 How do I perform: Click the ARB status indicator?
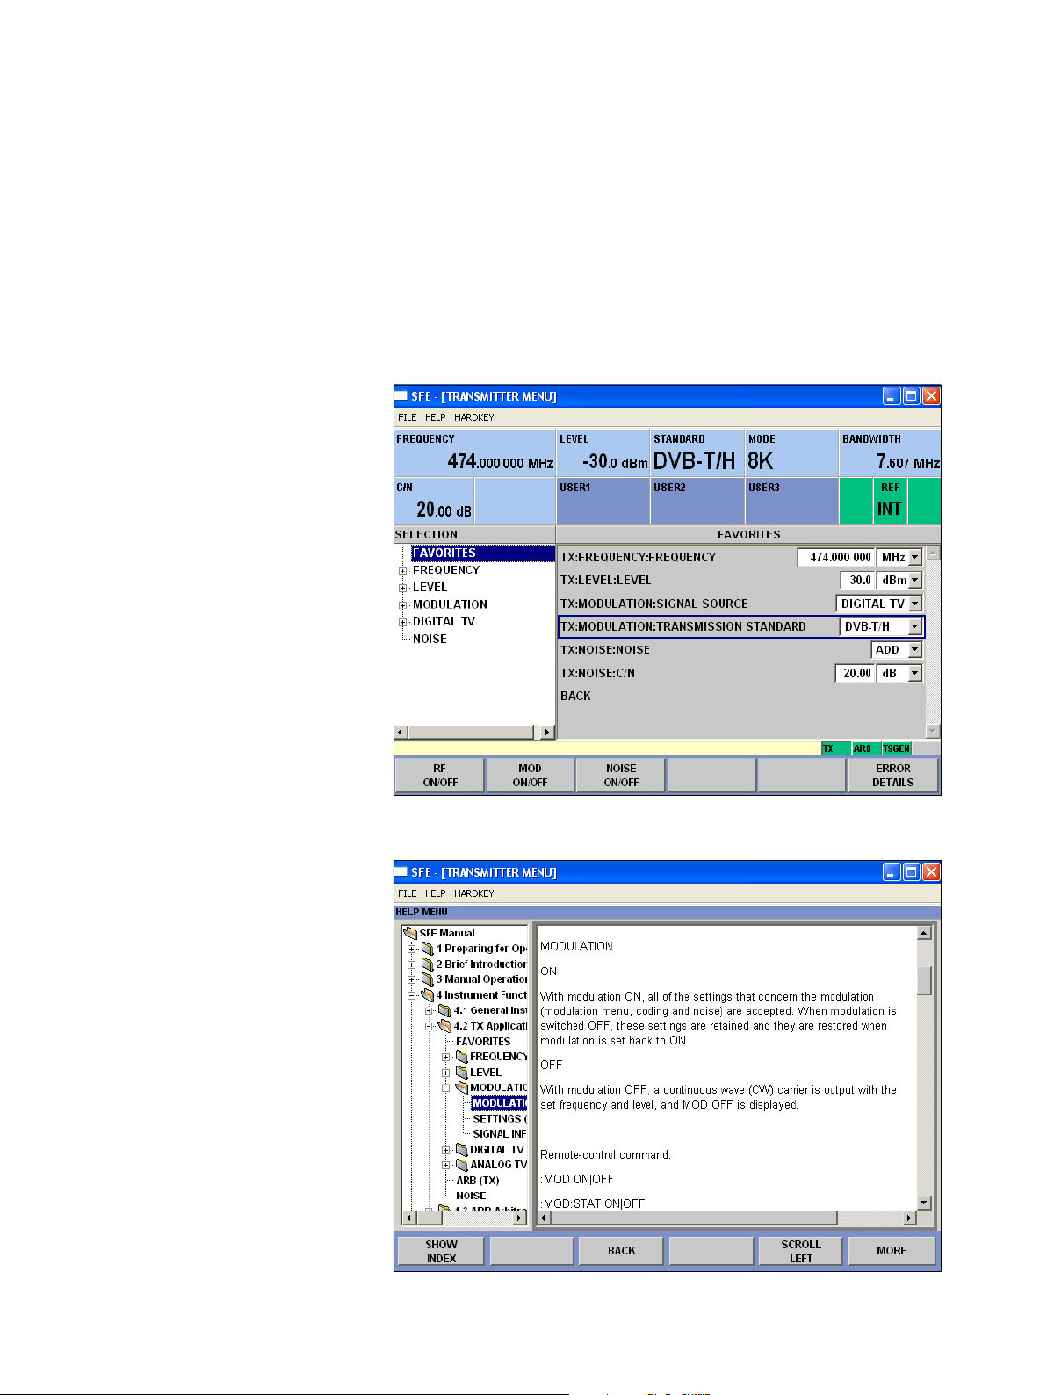pos(866,748)
